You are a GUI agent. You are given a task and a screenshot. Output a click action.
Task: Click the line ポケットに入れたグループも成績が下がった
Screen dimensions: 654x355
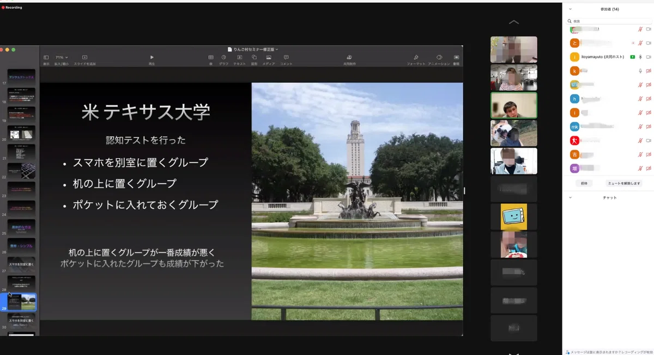(142, 264)
